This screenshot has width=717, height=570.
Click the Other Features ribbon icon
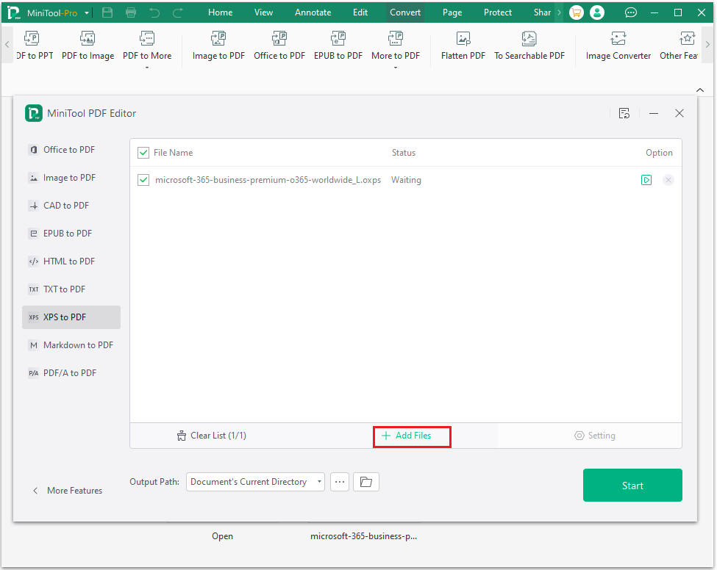click(x=687, y=39)
